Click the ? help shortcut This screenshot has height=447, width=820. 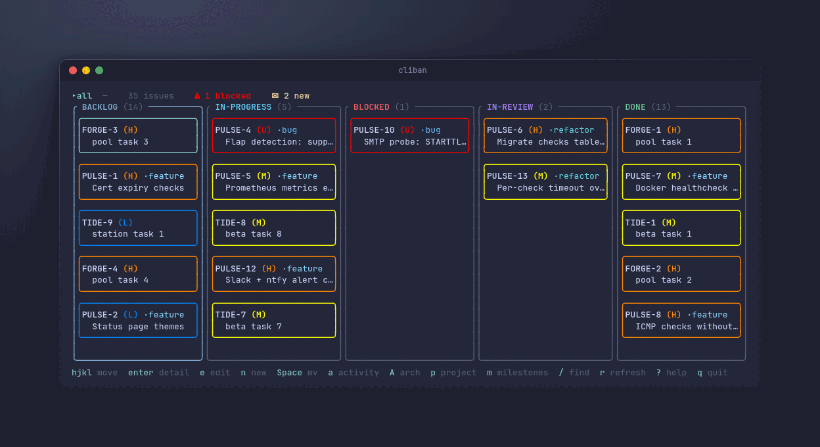pyautogui.click(x=672, y=373)
